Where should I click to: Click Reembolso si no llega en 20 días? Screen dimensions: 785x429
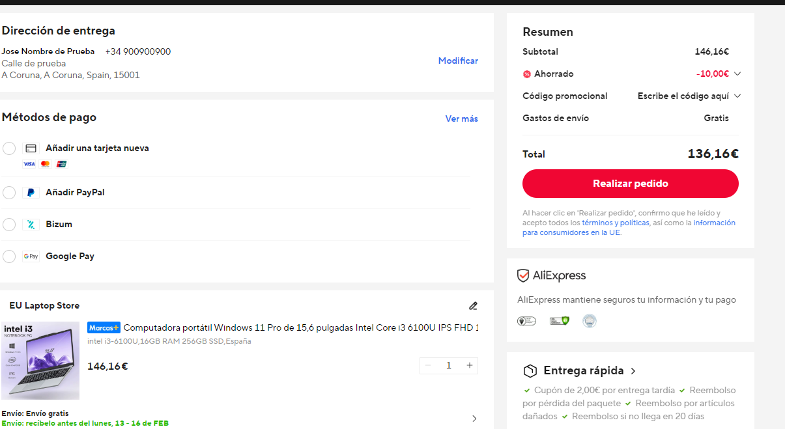coord(638,417)
